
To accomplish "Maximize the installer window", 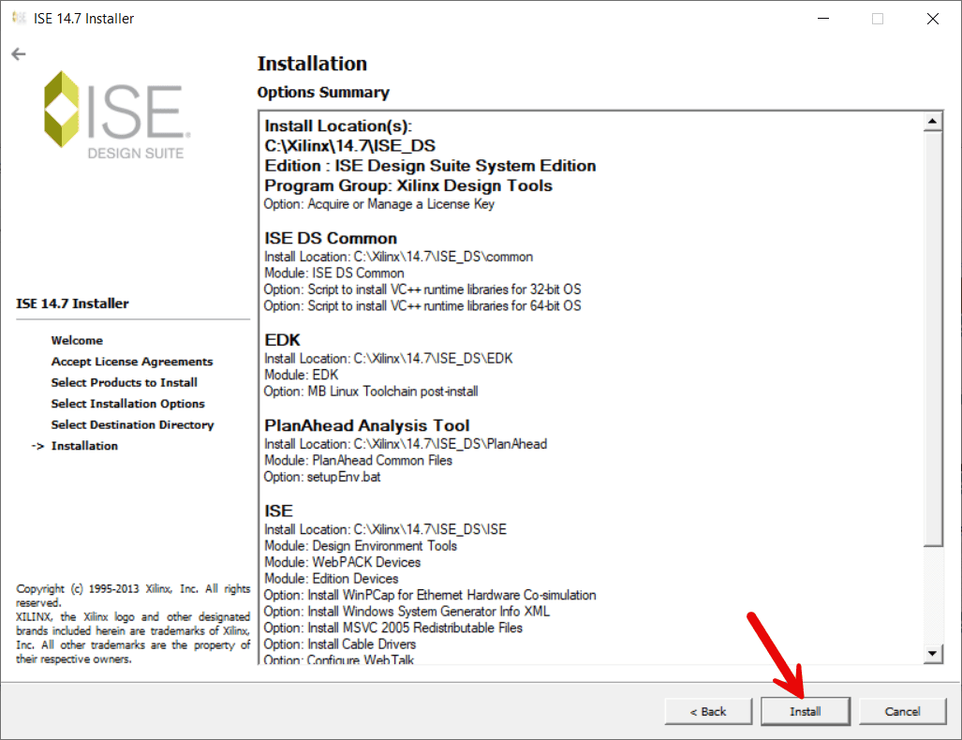I will (877, 18).
